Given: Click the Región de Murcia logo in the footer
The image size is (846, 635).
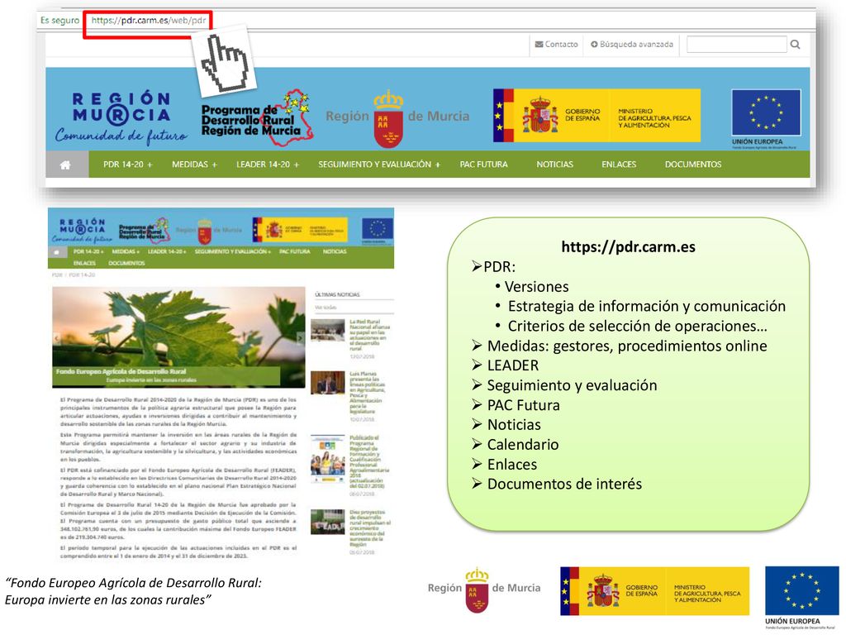Looking at the screenshot, I should (x=484, y=590).
